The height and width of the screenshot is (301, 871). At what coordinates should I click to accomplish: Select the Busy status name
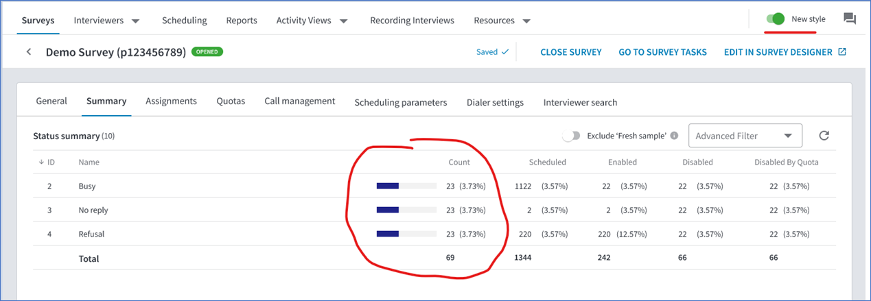click(87, 186)
